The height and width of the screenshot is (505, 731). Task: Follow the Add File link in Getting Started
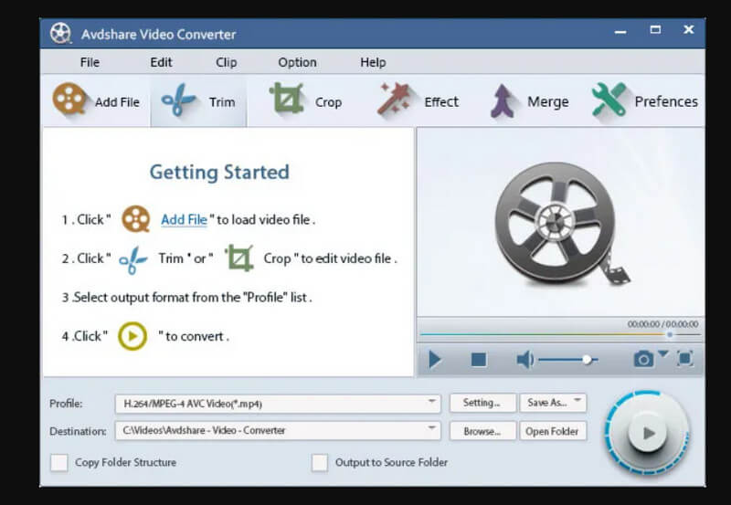184,219
